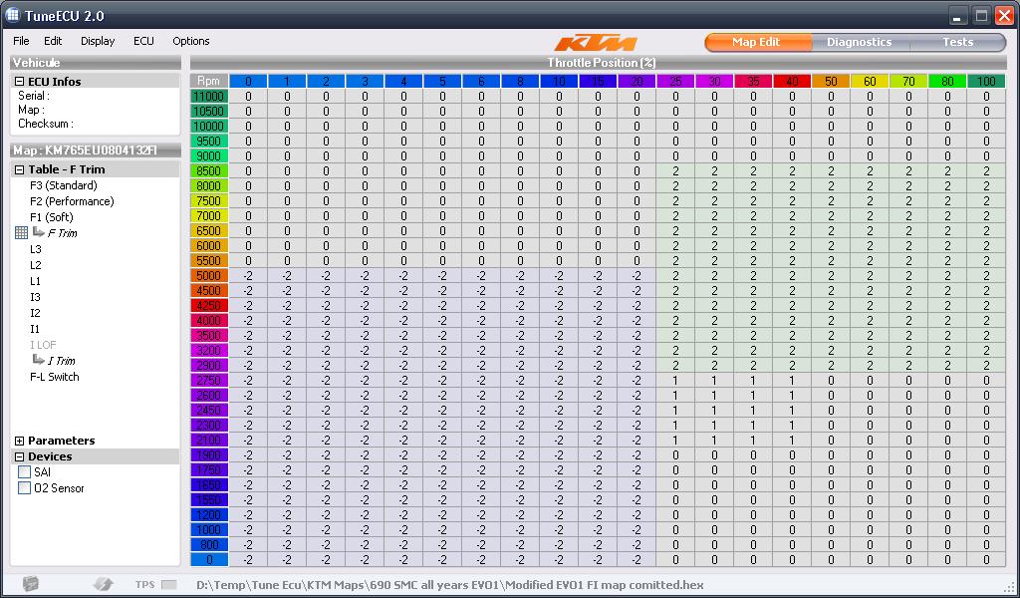Screen dimensions: 1020x598
Task: Click the throttle 60 column header
Action: [x=870, y=81]
